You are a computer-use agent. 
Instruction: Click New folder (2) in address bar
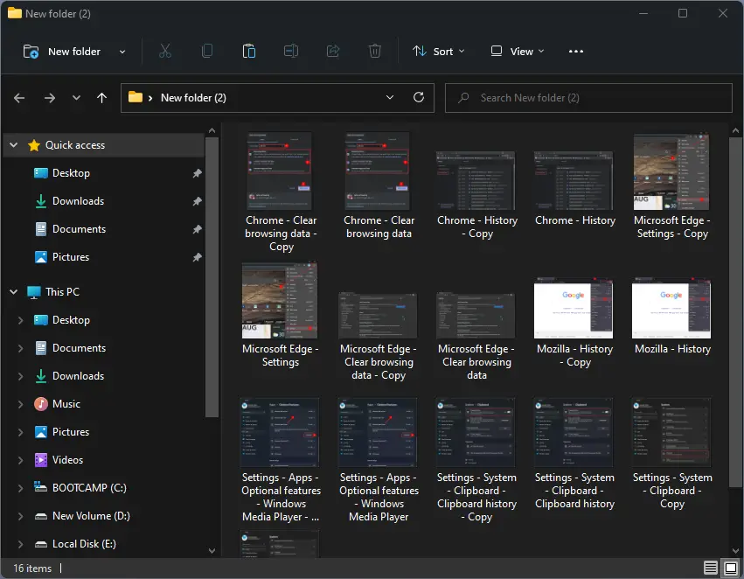click(193, 98)
